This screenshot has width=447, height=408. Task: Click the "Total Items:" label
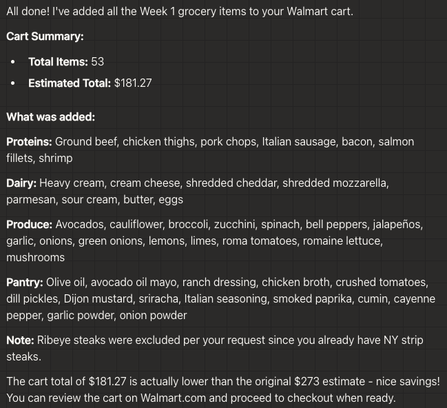[58, 61]
